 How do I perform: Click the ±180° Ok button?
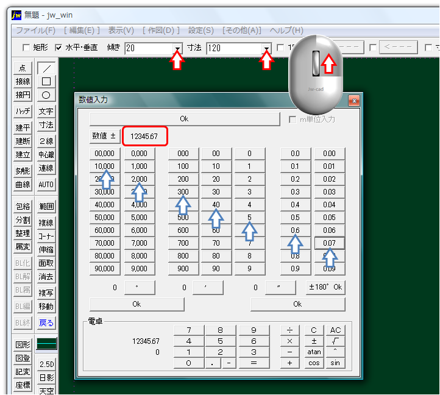325,287
